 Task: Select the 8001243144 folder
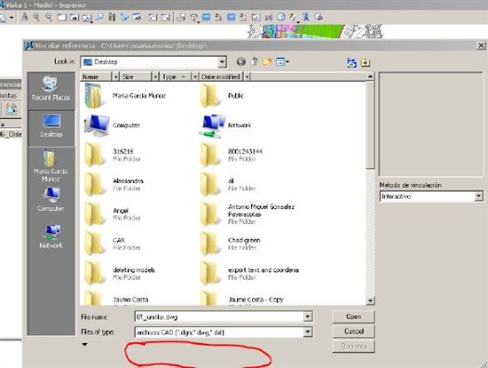pos(232,155)
